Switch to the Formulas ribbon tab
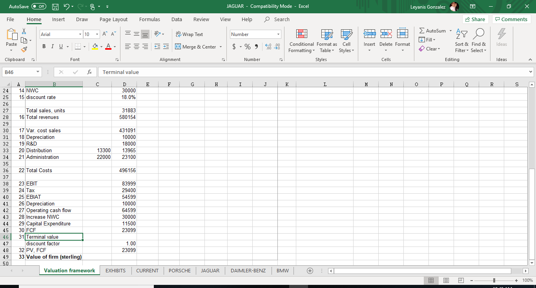Image resolution: width=536 pixels, height=288 pixels. coord(149,19)
